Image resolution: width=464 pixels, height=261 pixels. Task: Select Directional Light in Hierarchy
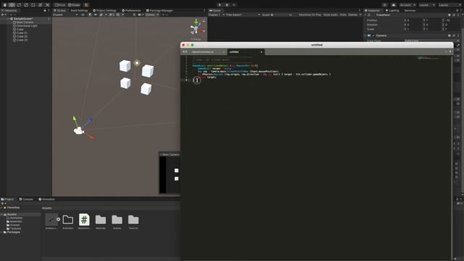[x=27, y=26]
